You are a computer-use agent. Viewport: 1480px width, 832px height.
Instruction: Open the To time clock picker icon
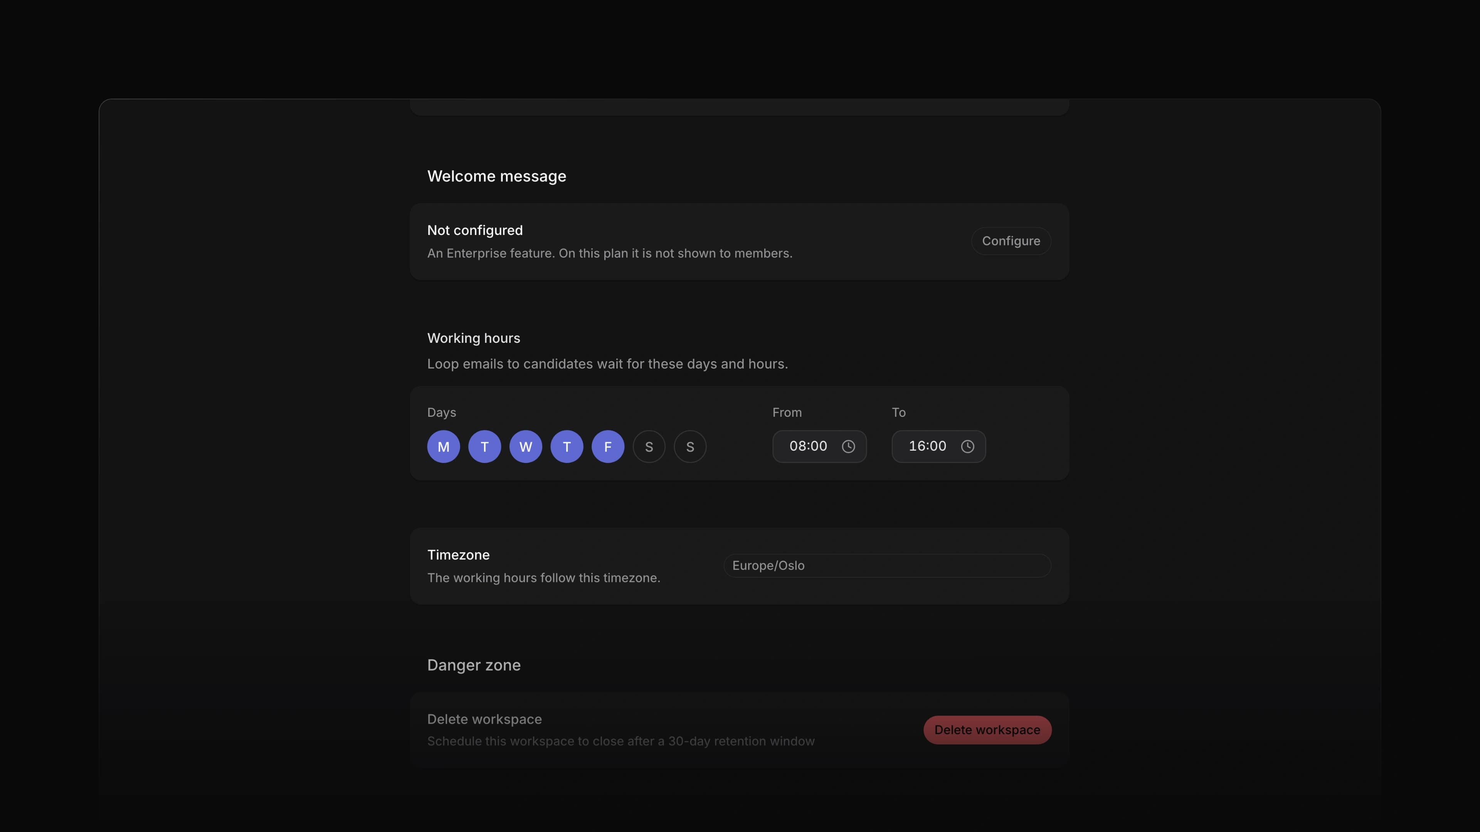pyautogui.click(x=967, y=446)
